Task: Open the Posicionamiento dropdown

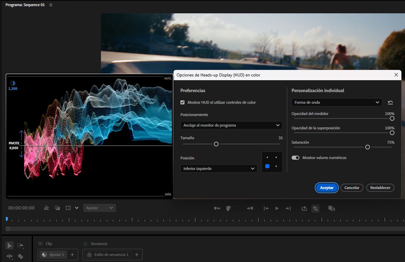Action: 231,125
